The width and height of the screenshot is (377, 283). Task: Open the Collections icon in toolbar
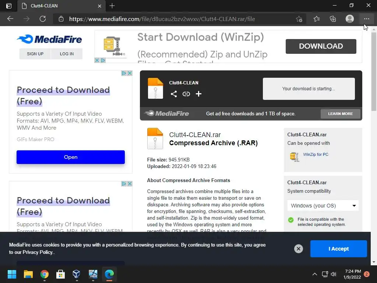(333, 19)
